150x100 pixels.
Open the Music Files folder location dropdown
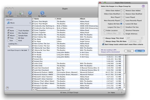pos(112,33)
